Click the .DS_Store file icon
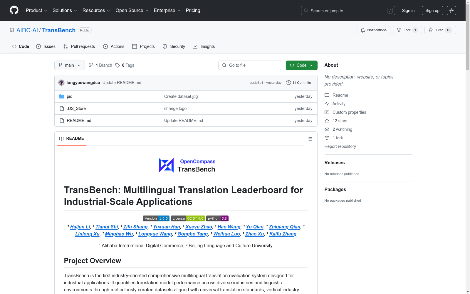The height and width of the screenshot is (294, 470). (62, 108)
